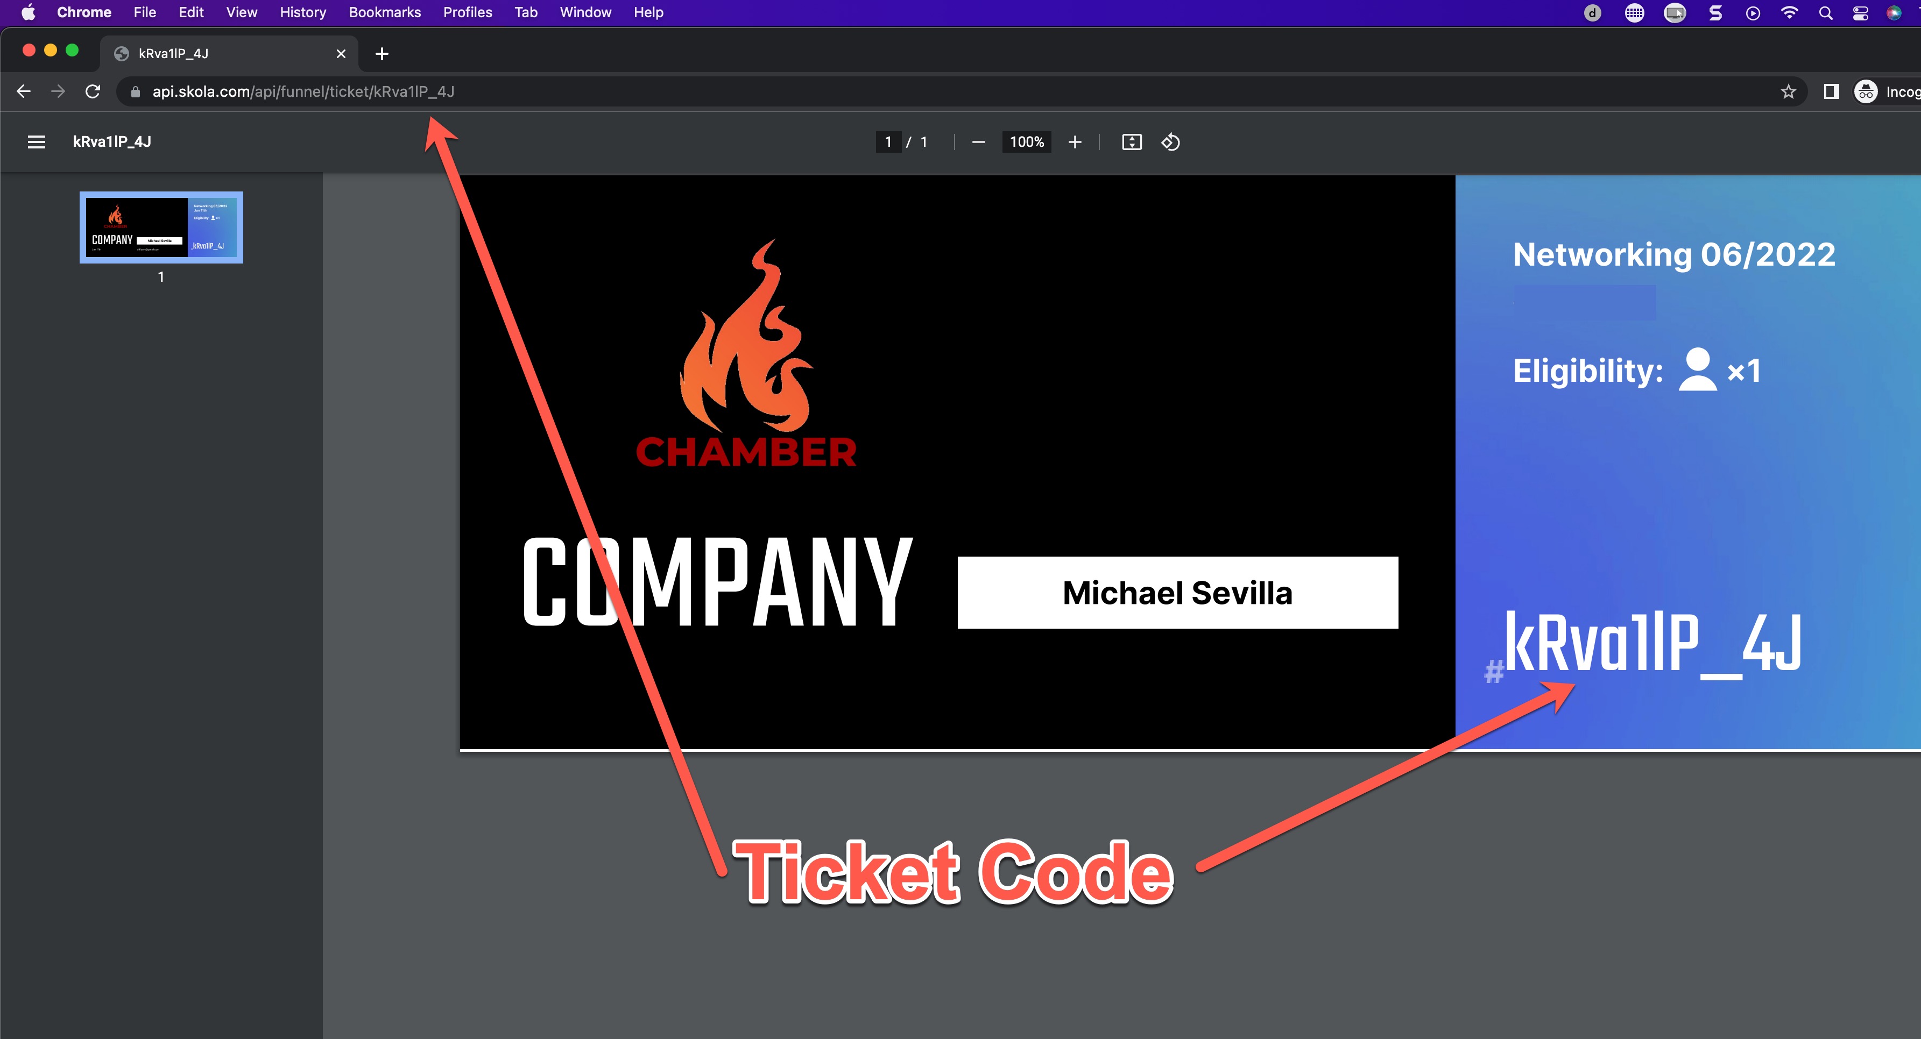Click the 100% zoom level field
1921x1039 pixels.
1026,141
